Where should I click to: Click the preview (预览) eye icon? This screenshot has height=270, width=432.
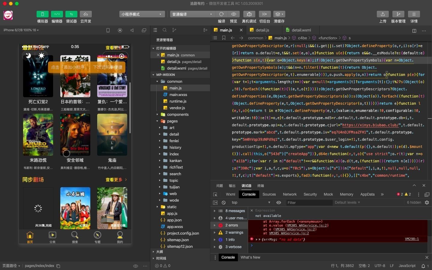click(233, 14)
